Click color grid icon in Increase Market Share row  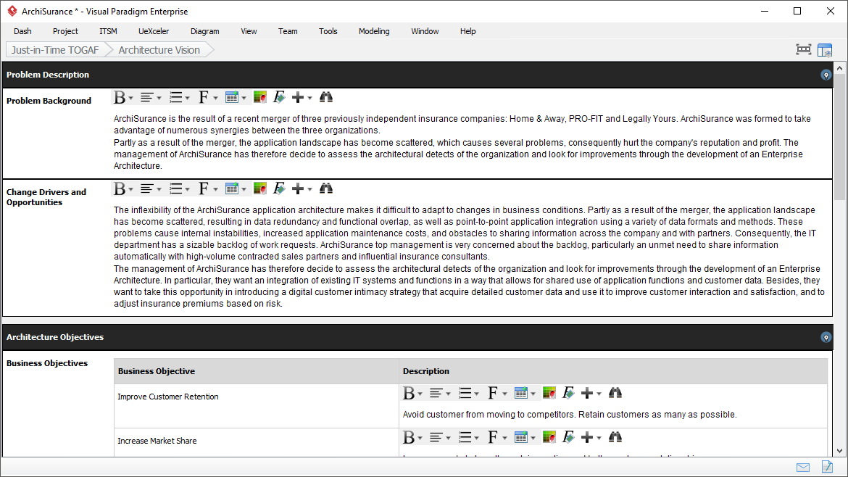pos(549,437)
